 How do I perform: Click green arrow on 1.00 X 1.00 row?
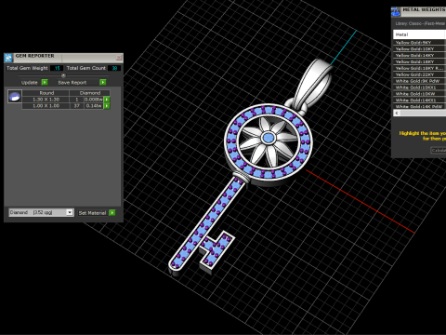tap(107, 106)
